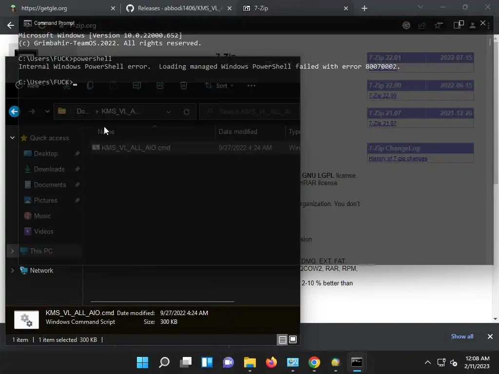
Task: Click Command Prompt taskbar icon
Action: (x=357, y=362)
